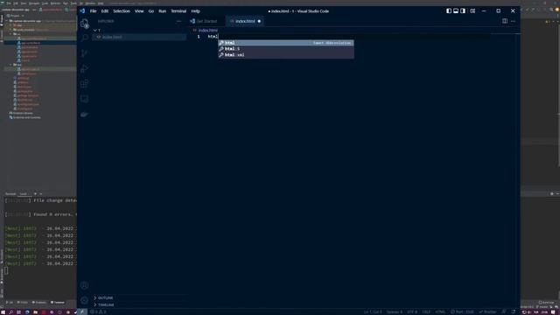Screen dimensions: 560x315
Task: Open Windows taskbar search
Action: 10,312
